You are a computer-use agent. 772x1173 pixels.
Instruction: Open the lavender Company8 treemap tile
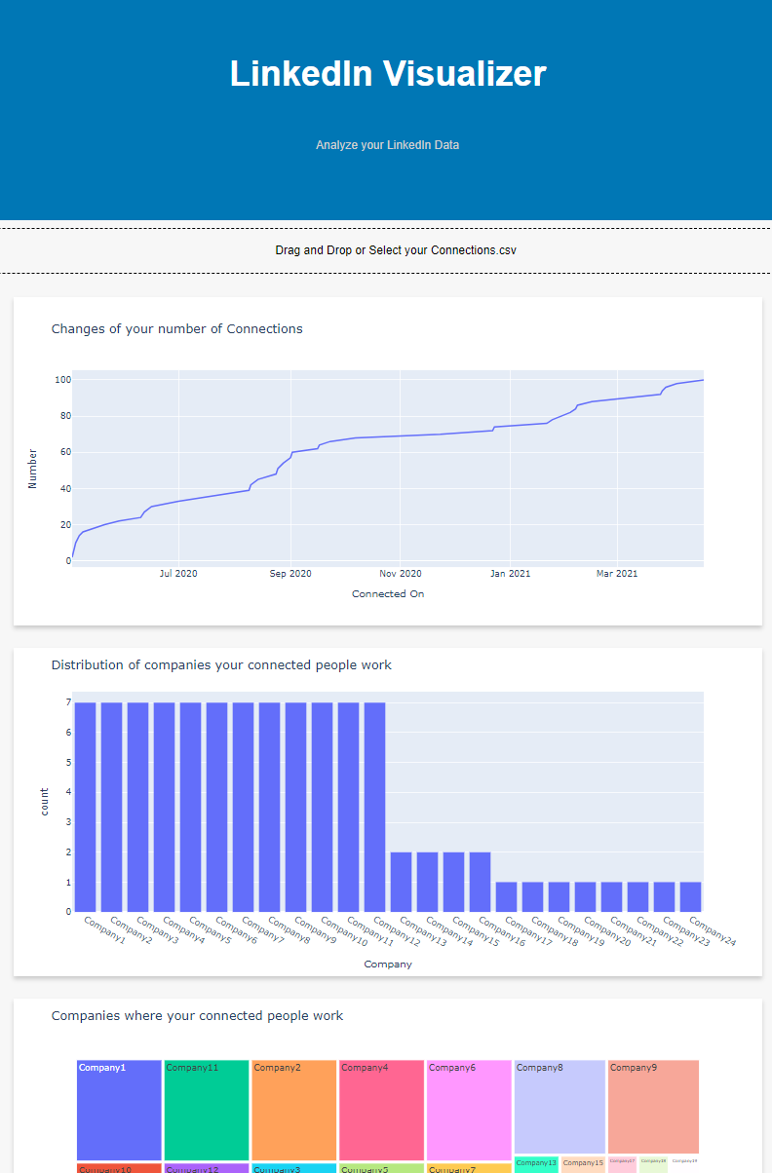click(x=560, y=1107)
